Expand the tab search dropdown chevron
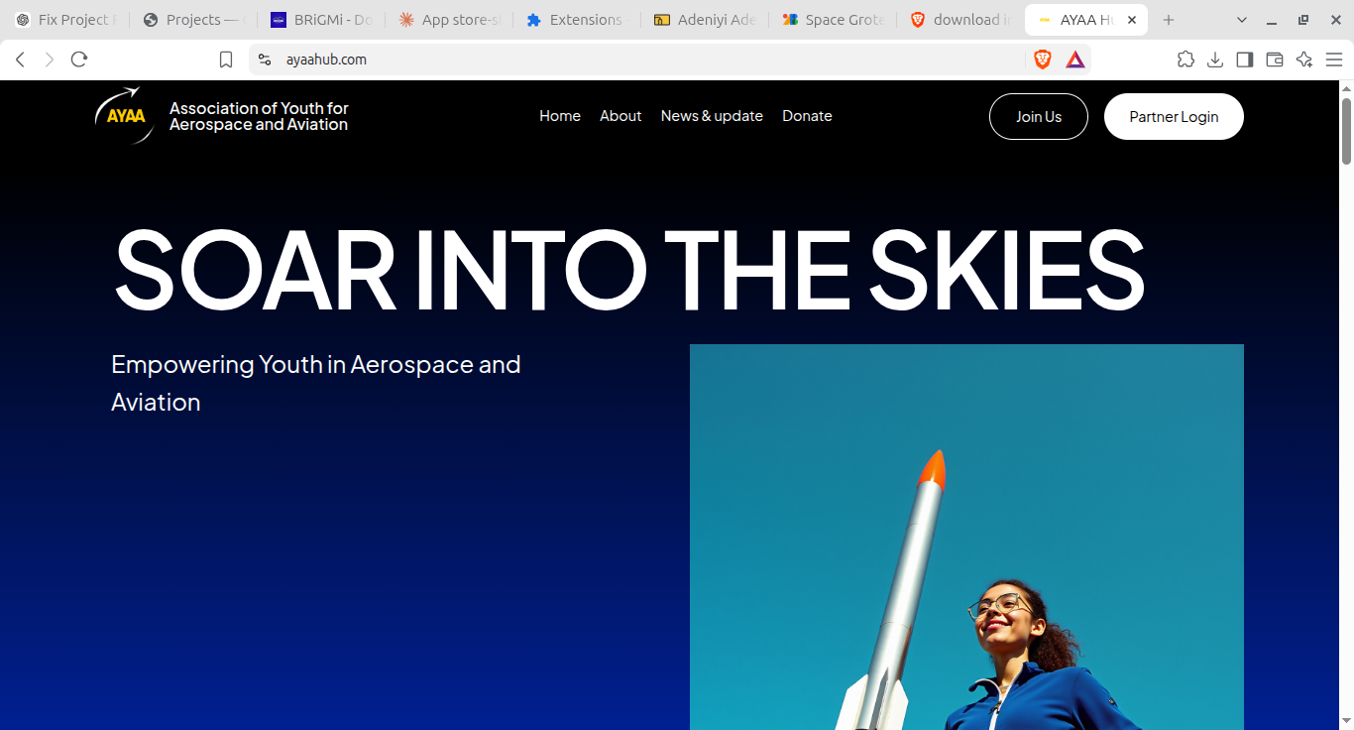The width and height of the screenshot is (1354, 730). [1242, 20]
